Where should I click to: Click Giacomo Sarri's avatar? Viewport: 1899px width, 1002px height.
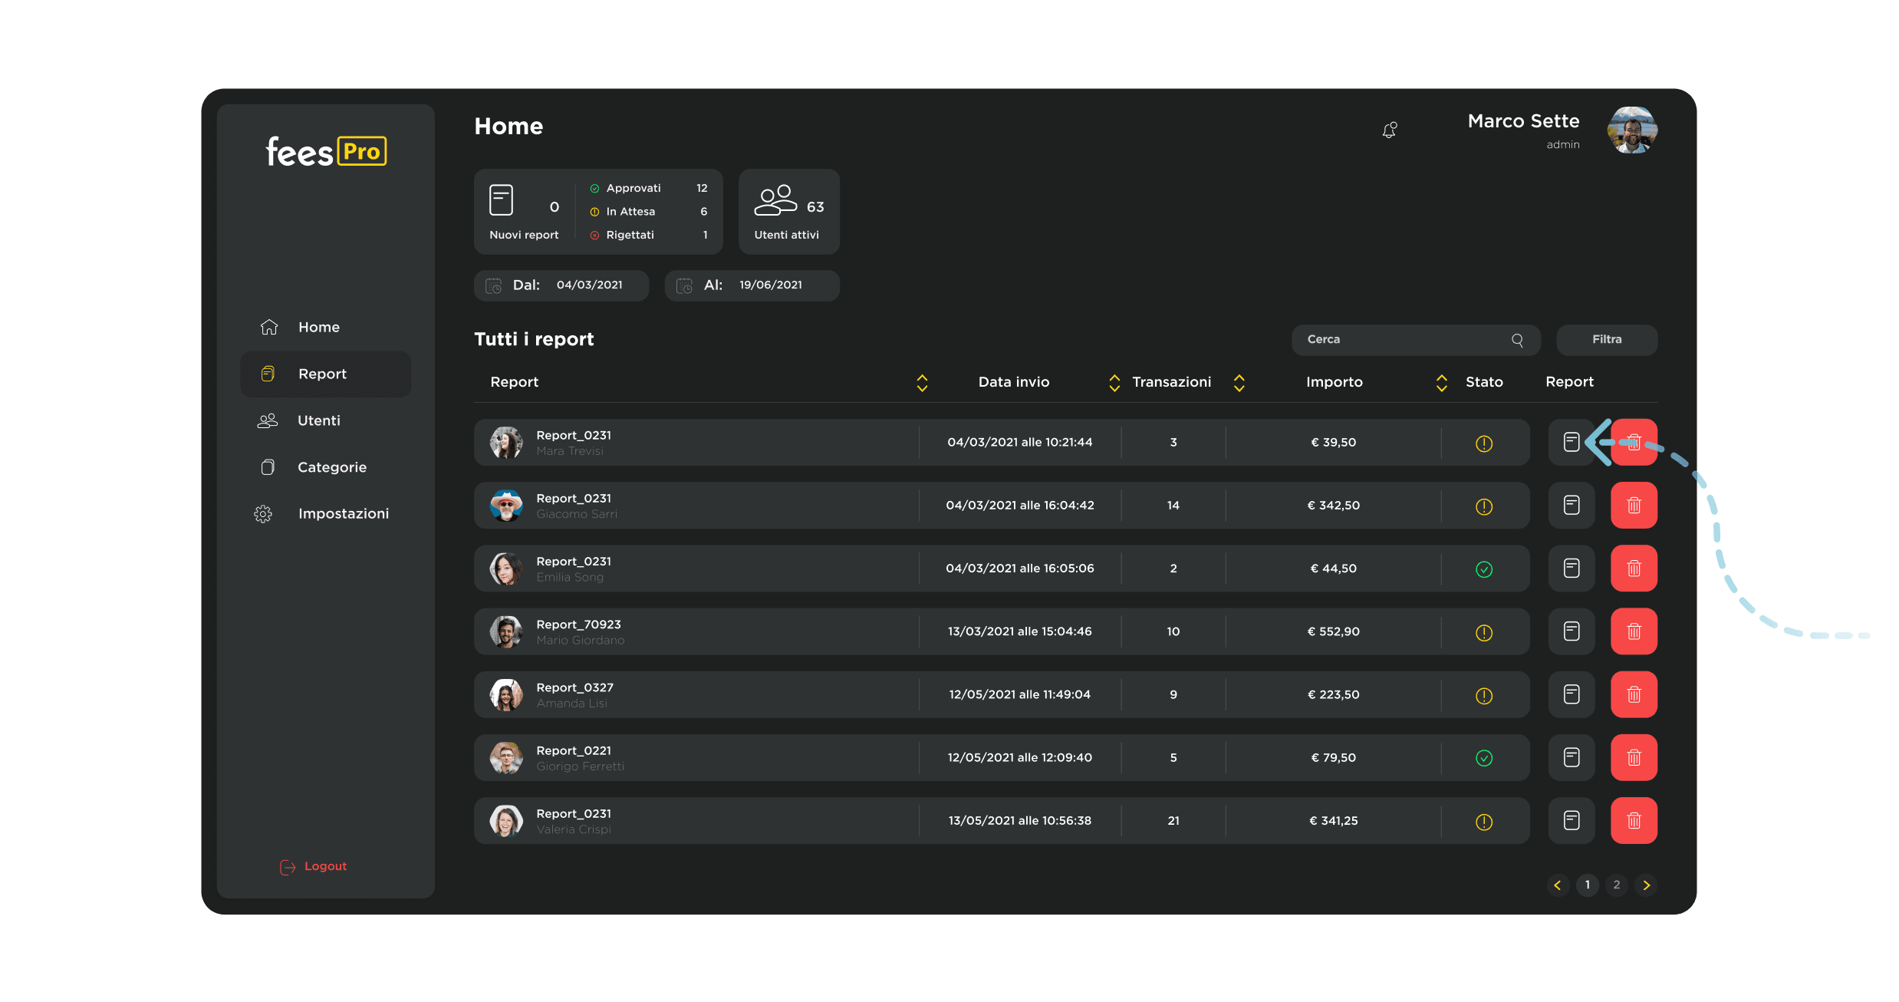[x=506, y=506]
